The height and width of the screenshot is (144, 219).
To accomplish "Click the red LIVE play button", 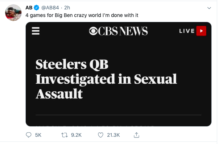I will [201, 31].
